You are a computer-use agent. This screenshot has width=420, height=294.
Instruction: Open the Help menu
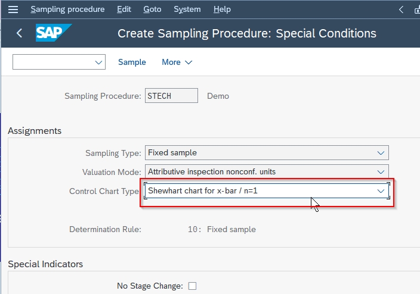[x=222, y=10]
